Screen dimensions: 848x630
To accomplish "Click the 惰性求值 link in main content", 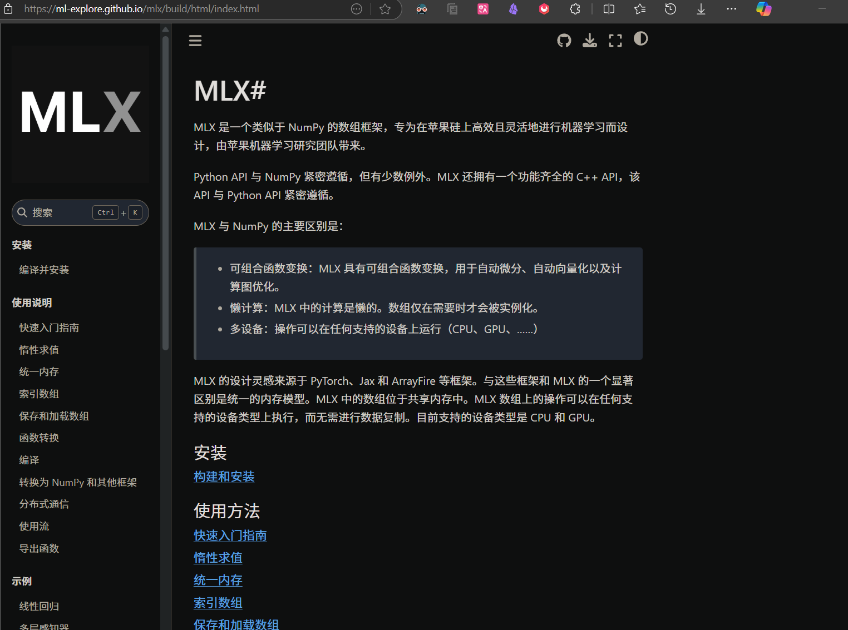I will pos(218,558).
